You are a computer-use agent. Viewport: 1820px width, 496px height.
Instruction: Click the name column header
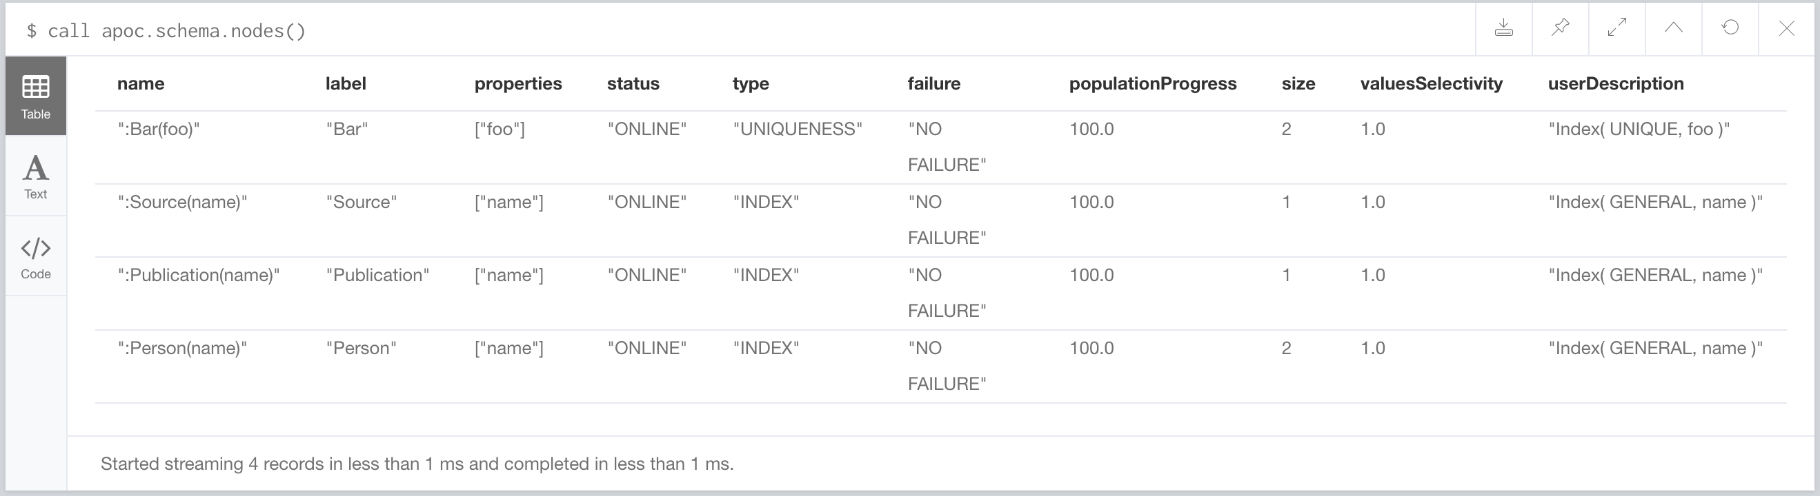(141, 83)
